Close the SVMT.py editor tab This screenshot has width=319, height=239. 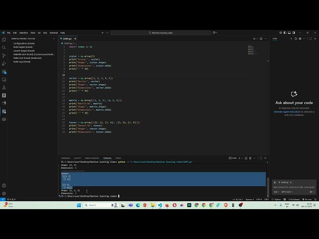click(x=75, y=39)
